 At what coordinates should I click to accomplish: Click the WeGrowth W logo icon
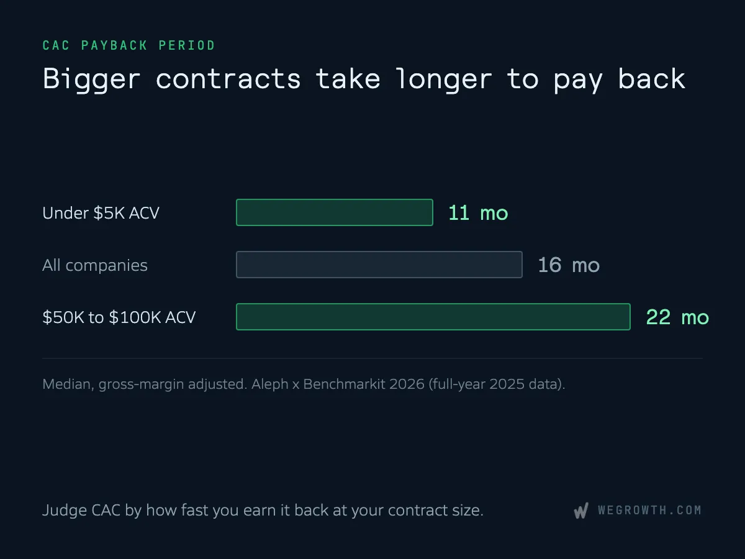[x=580, y=511]
